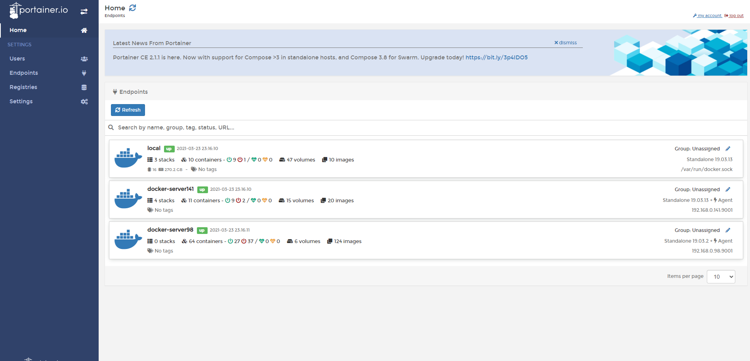
Task: Dismiss the Latest News banner
Action: point(565,43)
